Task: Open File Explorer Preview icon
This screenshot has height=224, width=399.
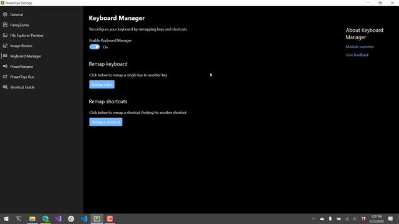Action: (5, 35)
